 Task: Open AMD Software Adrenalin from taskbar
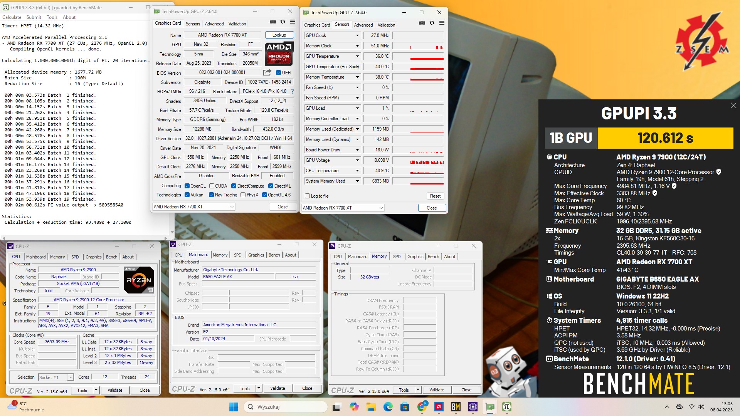[x=439, y=407]
